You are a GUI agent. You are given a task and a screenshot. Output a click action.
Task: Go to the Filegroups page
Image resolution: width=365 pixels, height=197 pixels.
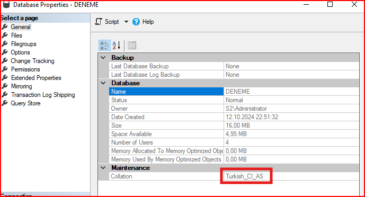tap(23, 44)
